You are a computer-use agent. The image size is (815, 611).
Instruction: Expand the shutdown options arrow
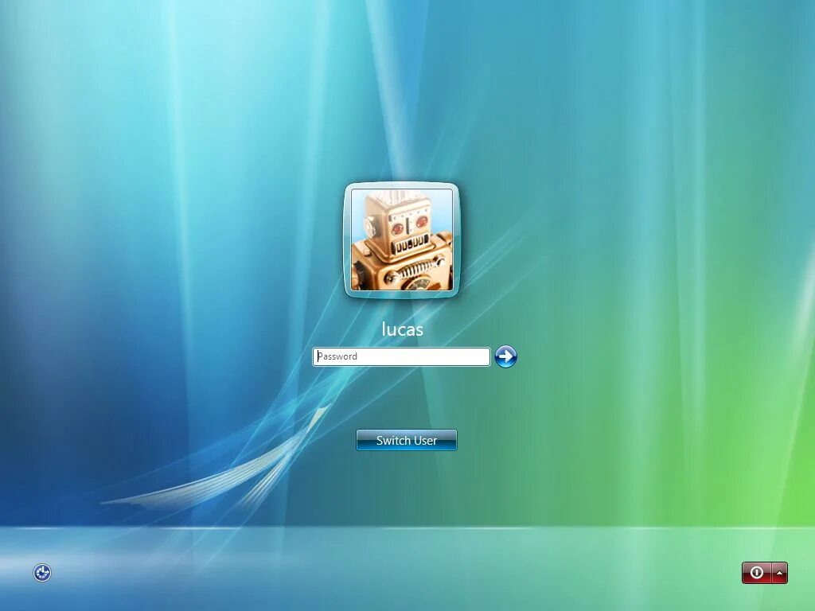click(780, 573)
